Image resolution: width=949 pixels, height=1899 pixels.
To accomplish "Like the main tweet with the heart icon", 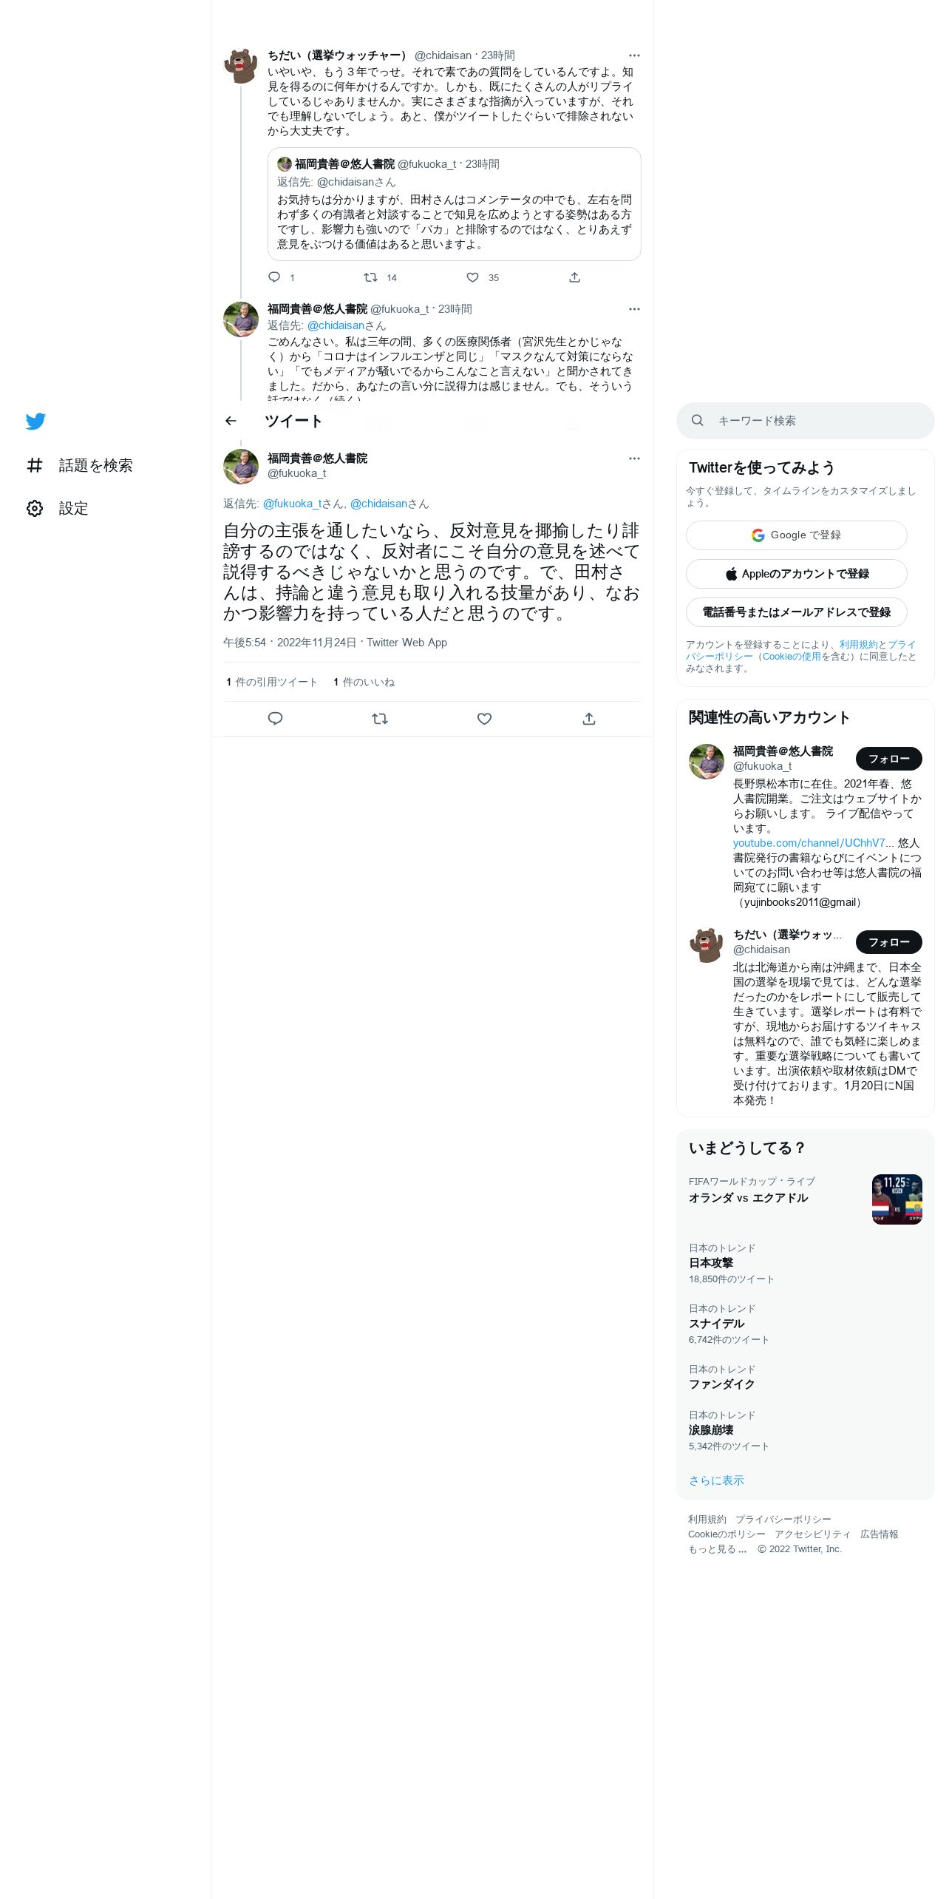I will [484, 719].
